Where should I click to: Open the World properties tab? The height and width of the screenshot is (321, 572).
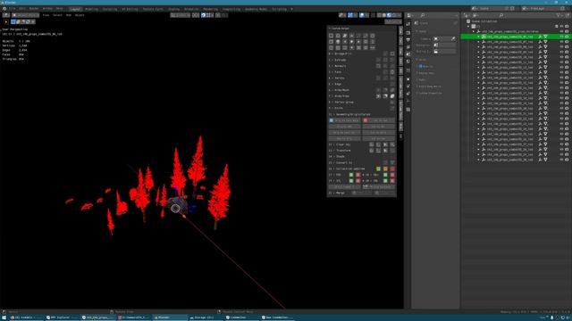408,61
